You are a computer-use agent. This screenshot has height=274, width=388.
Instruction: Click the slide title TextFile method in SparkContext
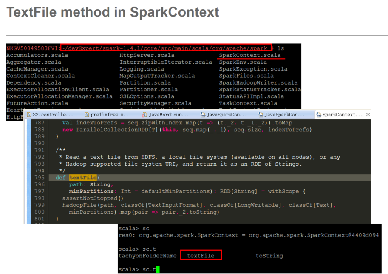click(x=113, y=12)
